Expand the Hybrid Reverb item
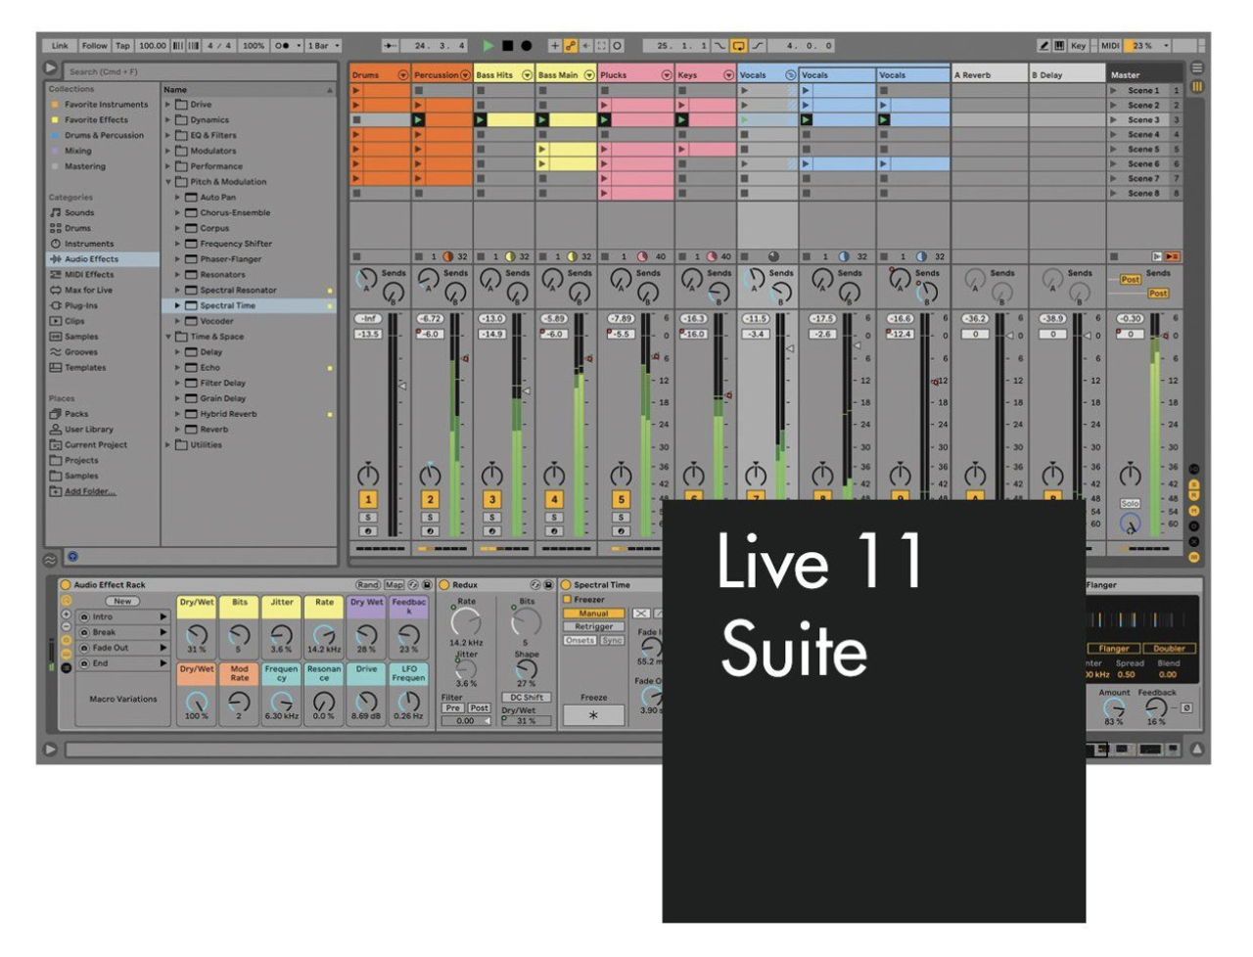This screenshot has height=957, width=1253. pyautogui.click(x=177, y=413)
